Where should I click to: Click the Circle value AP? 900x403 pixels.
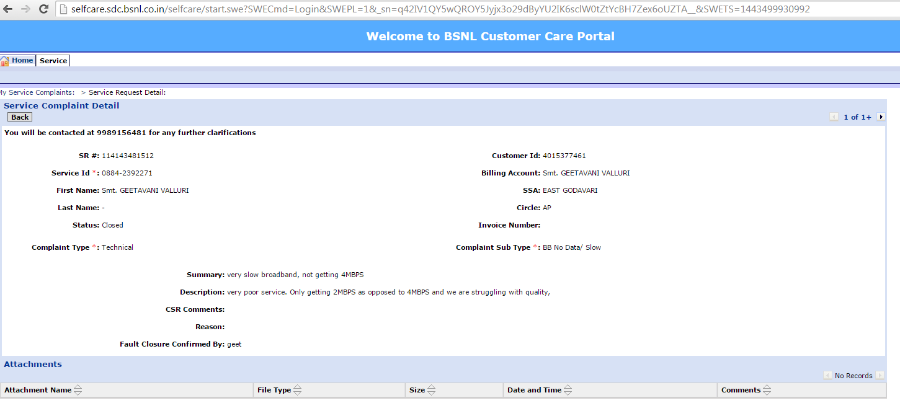click(547, 208)
